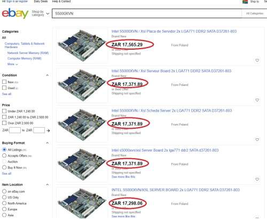Open the Shop by category dropdown
267x219 pixels.
pyautogui.click(x=41, y=13)
